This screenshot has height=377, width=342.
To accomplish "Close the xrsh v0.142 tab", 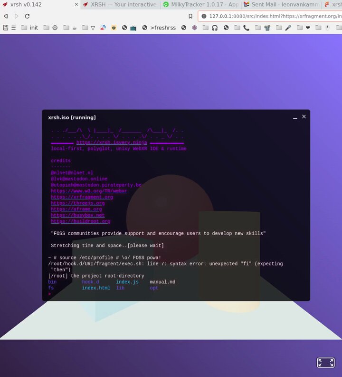I will pos(76,5).
